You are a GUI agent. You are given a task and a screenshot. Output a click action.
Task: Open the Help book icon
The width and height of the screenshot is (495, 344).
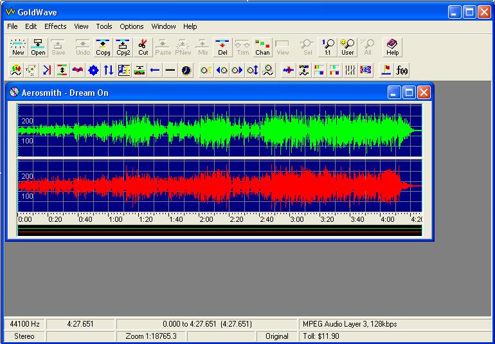(x=392, y=47)
